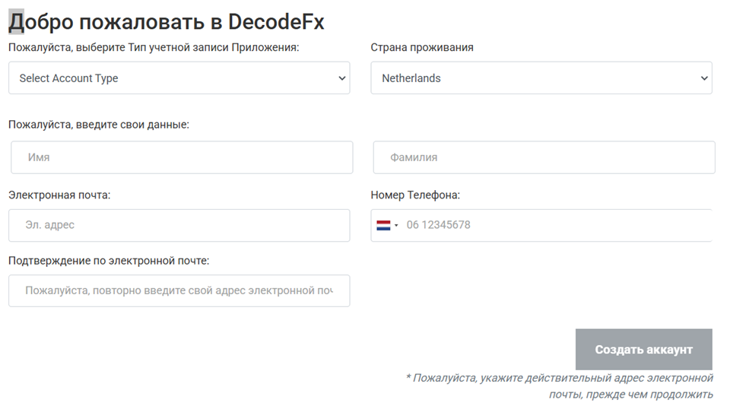Click the Страна проживания label
The width and height of the screenshot is (730, 409).
[x=422, y=47]
